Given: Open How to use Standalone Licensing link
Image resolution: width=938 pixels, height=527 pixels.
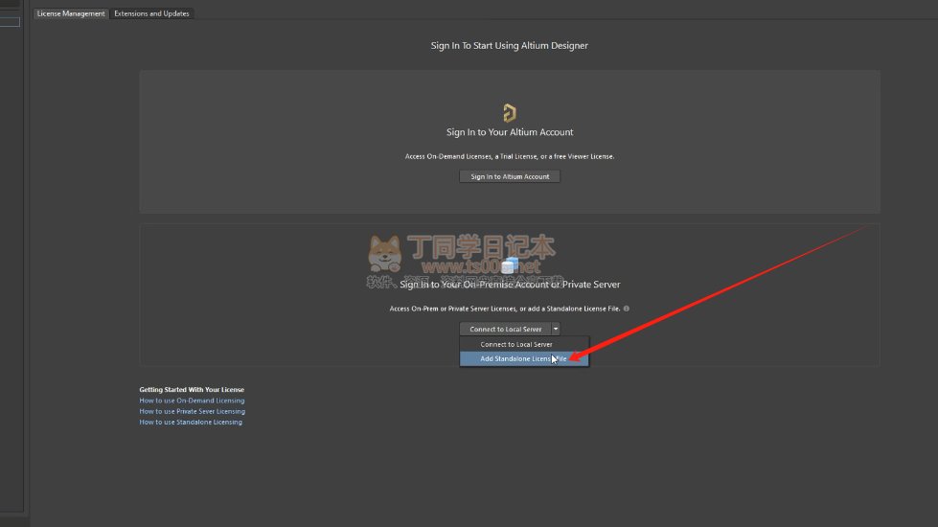Looking at the screenshot, I should 191,422.
